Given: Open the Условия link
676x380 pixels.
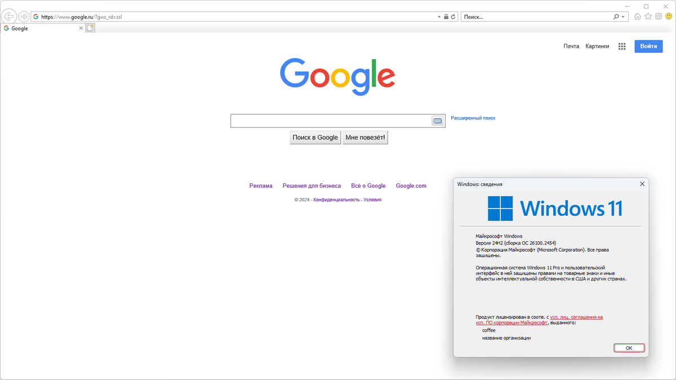Looking at the screenshot, I should click(372, 200).
